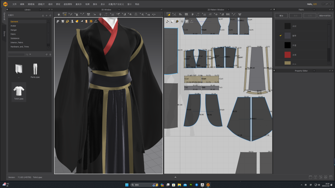Click the Library search input field
The width and height of the screenshot is (335, 188).
(16, 55)
